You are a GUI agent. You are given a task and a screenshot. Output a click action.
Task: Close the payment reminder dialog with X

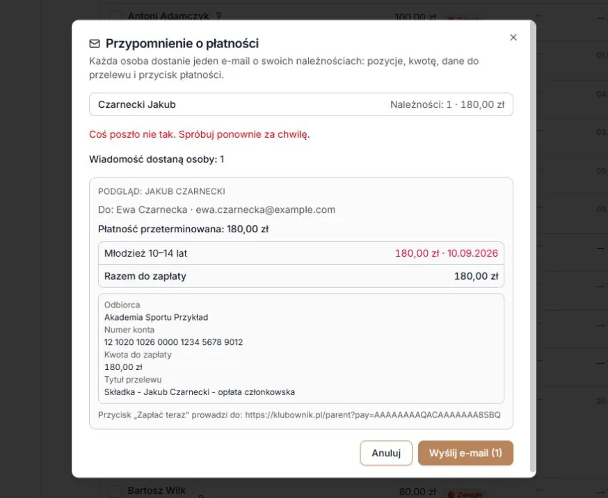(x=513, y=37)
